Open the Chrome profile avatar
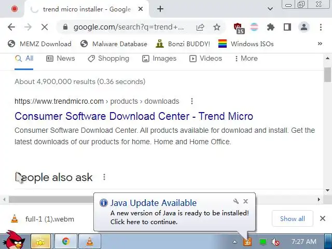The width and height of the screenshot is (332, 249). pos(304,27)
